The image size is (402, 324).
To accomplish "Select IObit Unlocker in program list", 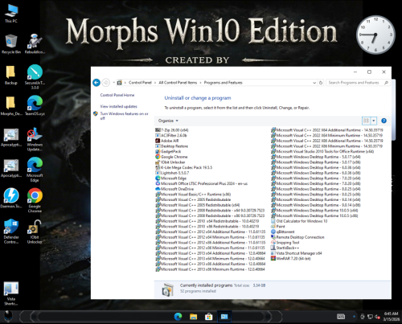I will click(x=170, y=162).
